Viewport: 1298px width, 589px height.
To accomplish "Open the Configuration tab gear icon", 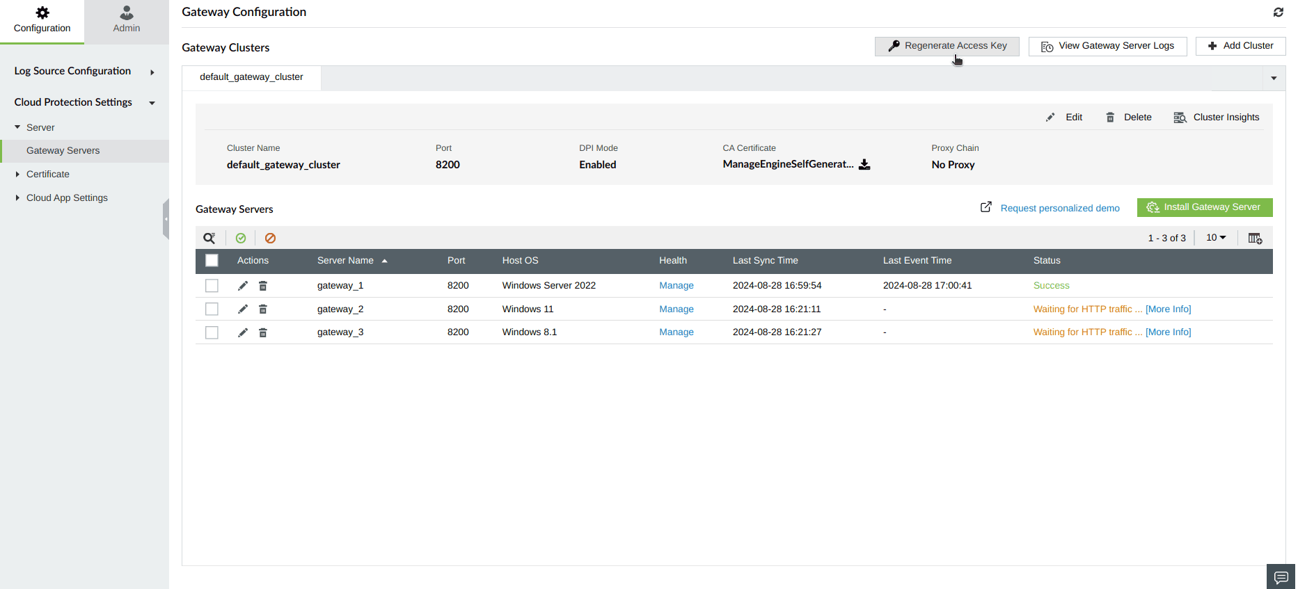I will [x=42, y=13].
